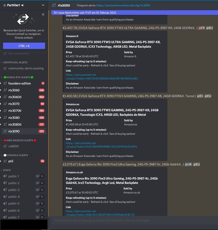The height and width of the screenshot is (230, 218).
Task: Join the public-3 voice channel
Action: tap(24, 190)
